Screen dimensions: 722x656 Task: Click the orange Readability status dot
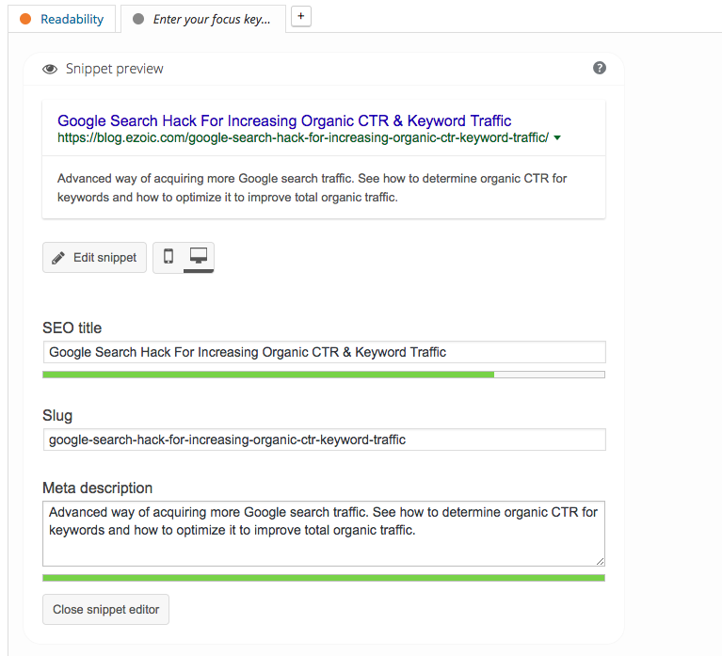25,19
